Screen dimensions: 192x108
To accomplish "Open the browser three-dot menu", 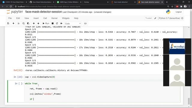I will pos(189,7).
